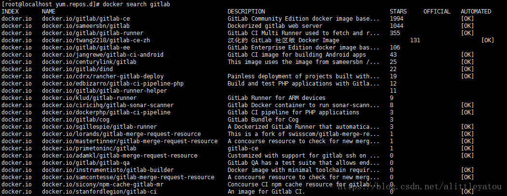Select docker.io/primetoninc/gitlab name
The image size is (507, 196).
[89, 148]
